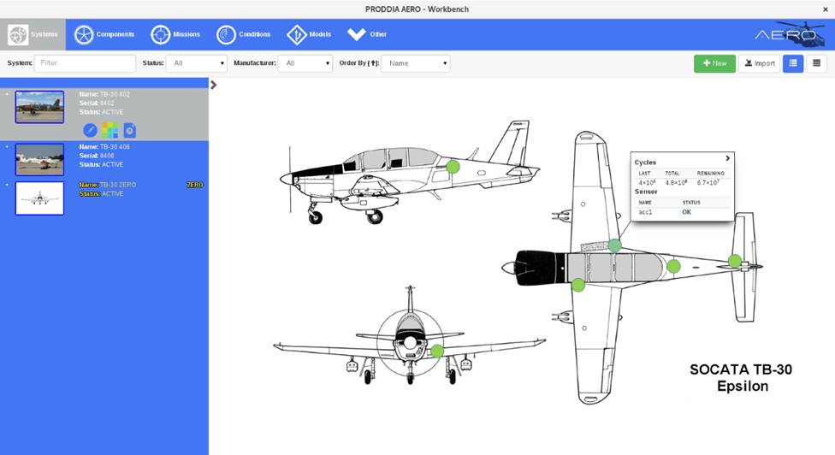
Task: Click the green sensor dot behind top-view canopy
Action: tap(673, 266)
